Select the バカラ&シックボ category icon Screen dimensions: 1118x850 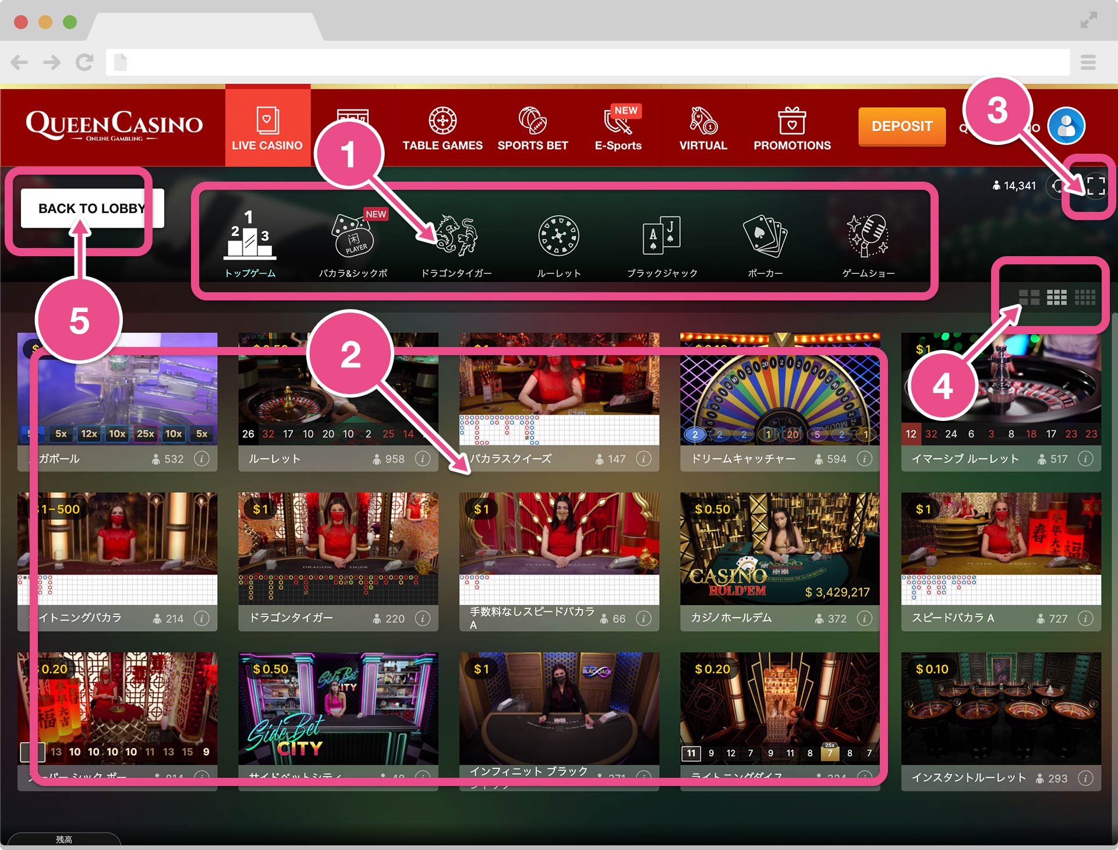click(x=353, y=245)
